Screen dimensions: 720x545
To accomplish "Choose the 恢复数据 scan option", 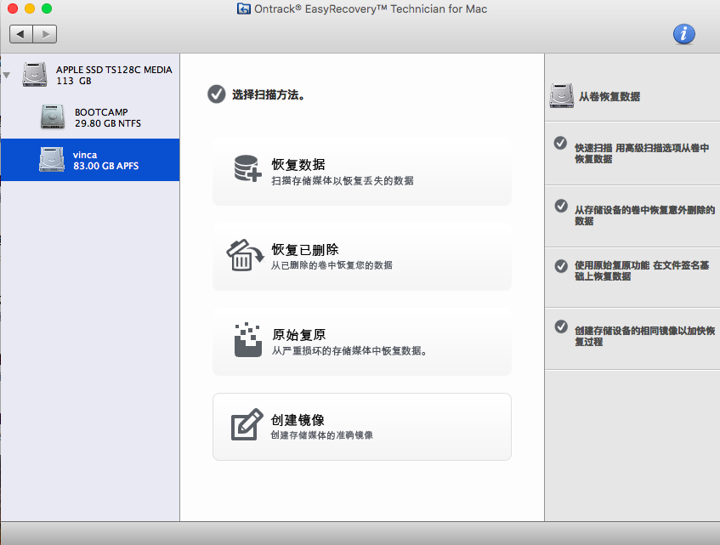I will (361, 167).
